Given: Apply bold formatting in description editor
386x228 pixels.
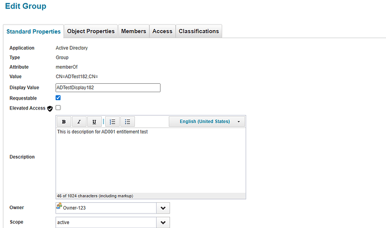Looking at the screenshot, I should [x=64, y=121].
